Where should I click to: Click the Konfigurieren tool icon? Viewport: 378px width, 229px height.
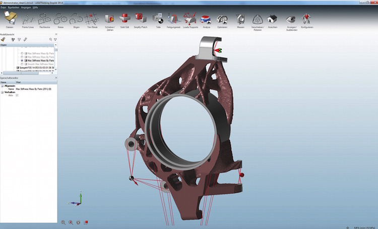(306, 19)
